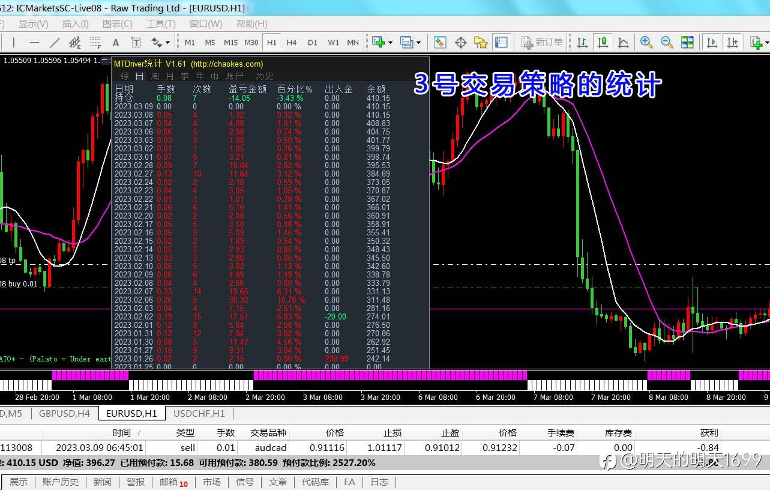Switch chart to line chart mode
The height and width of the screenshot is (490, 770).
point(623,42)
